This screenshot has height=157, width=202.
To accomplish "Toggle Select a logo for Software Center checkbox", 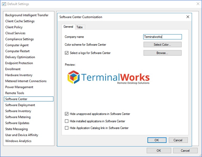I will 67,53.
